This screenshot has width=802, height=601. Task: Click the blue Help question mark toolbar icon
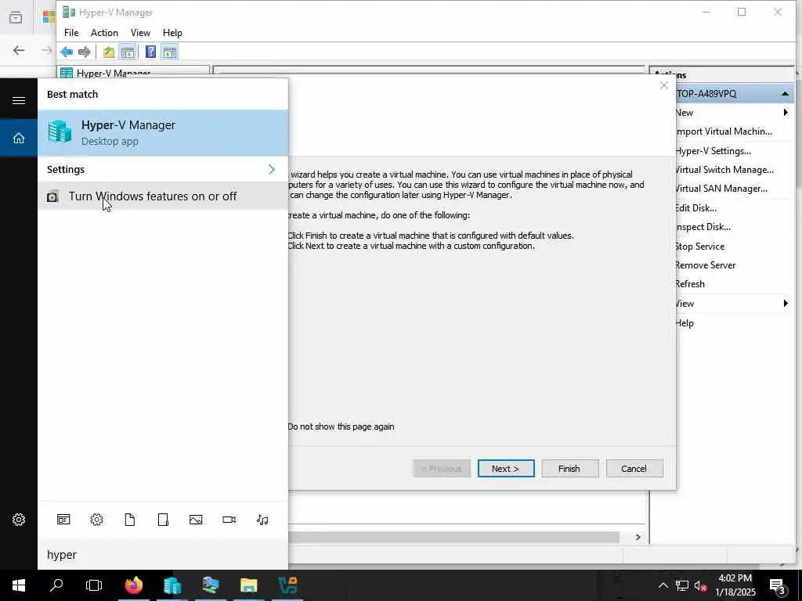point(150,52)
